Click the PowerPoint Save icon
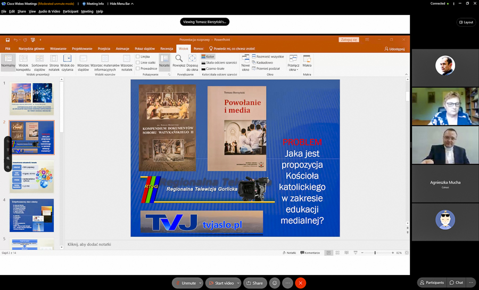 [x=7, y=40]
